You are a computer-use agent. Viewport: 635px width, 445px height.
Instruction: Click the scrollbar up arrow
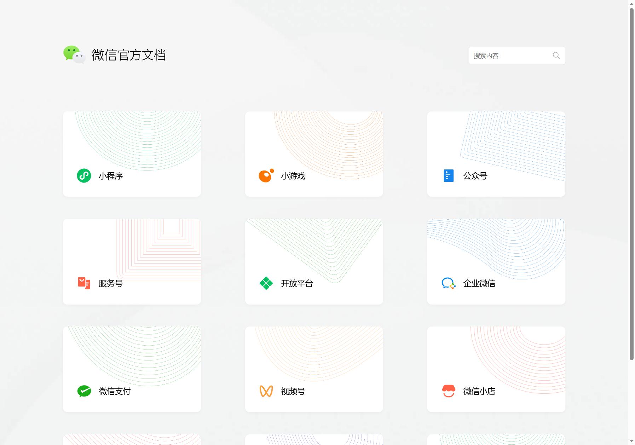point(631,4)
